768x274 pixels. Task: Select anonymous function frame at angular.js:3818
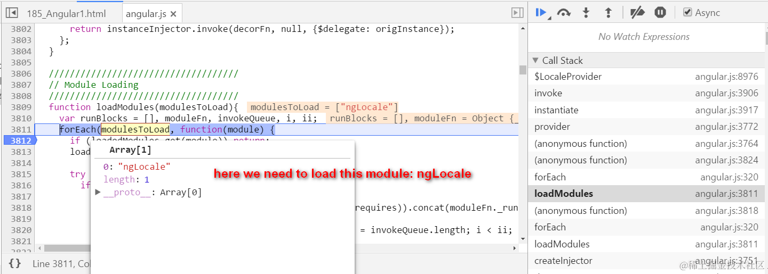pyautogui.click(x=647, y=211)
